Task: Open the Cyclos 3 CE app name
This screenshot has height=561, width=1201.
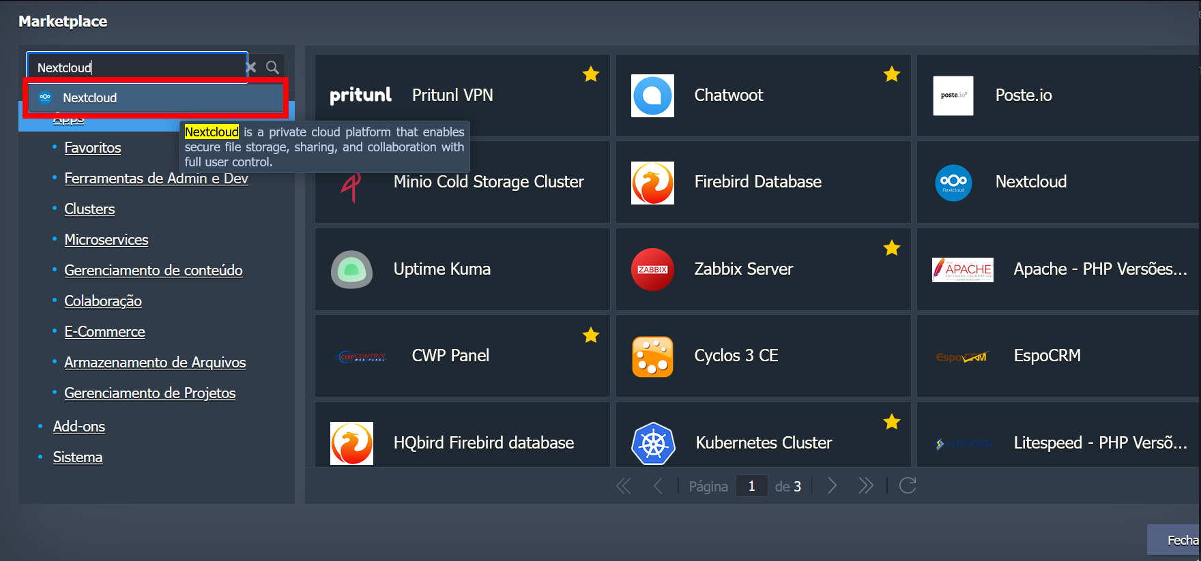Action: point(736,355)
